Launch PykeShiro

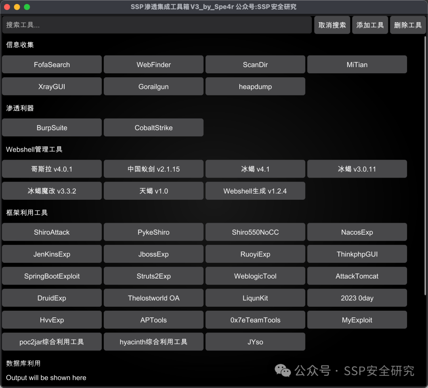pos(154,232)
